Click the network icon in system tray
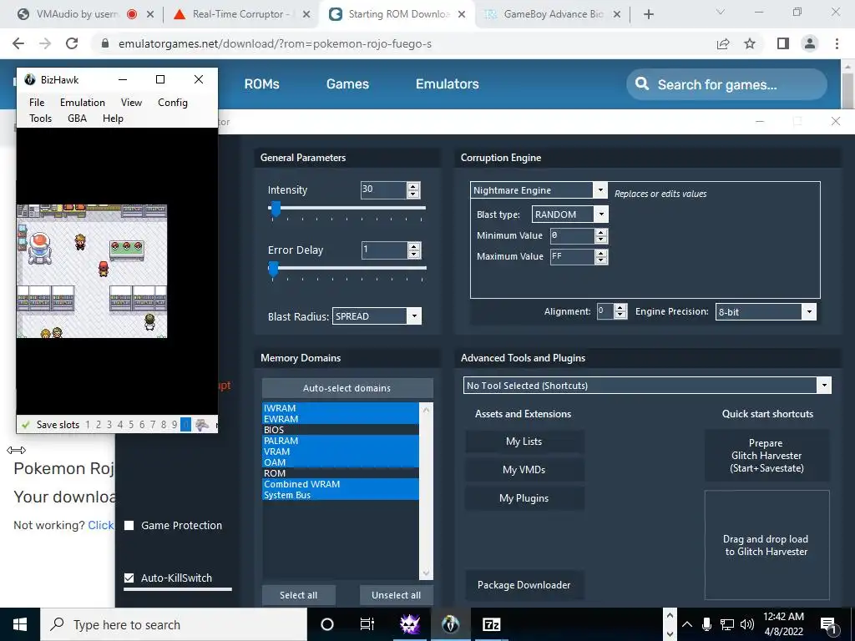 click(727, 624)
